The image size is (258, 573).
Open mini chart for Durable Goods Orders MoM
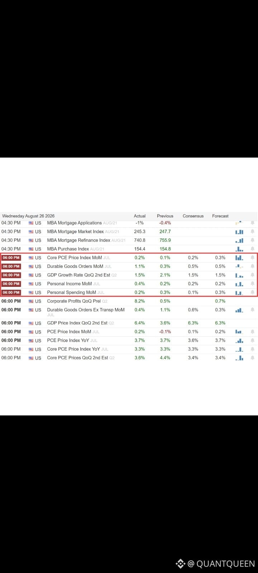(239, 266)
